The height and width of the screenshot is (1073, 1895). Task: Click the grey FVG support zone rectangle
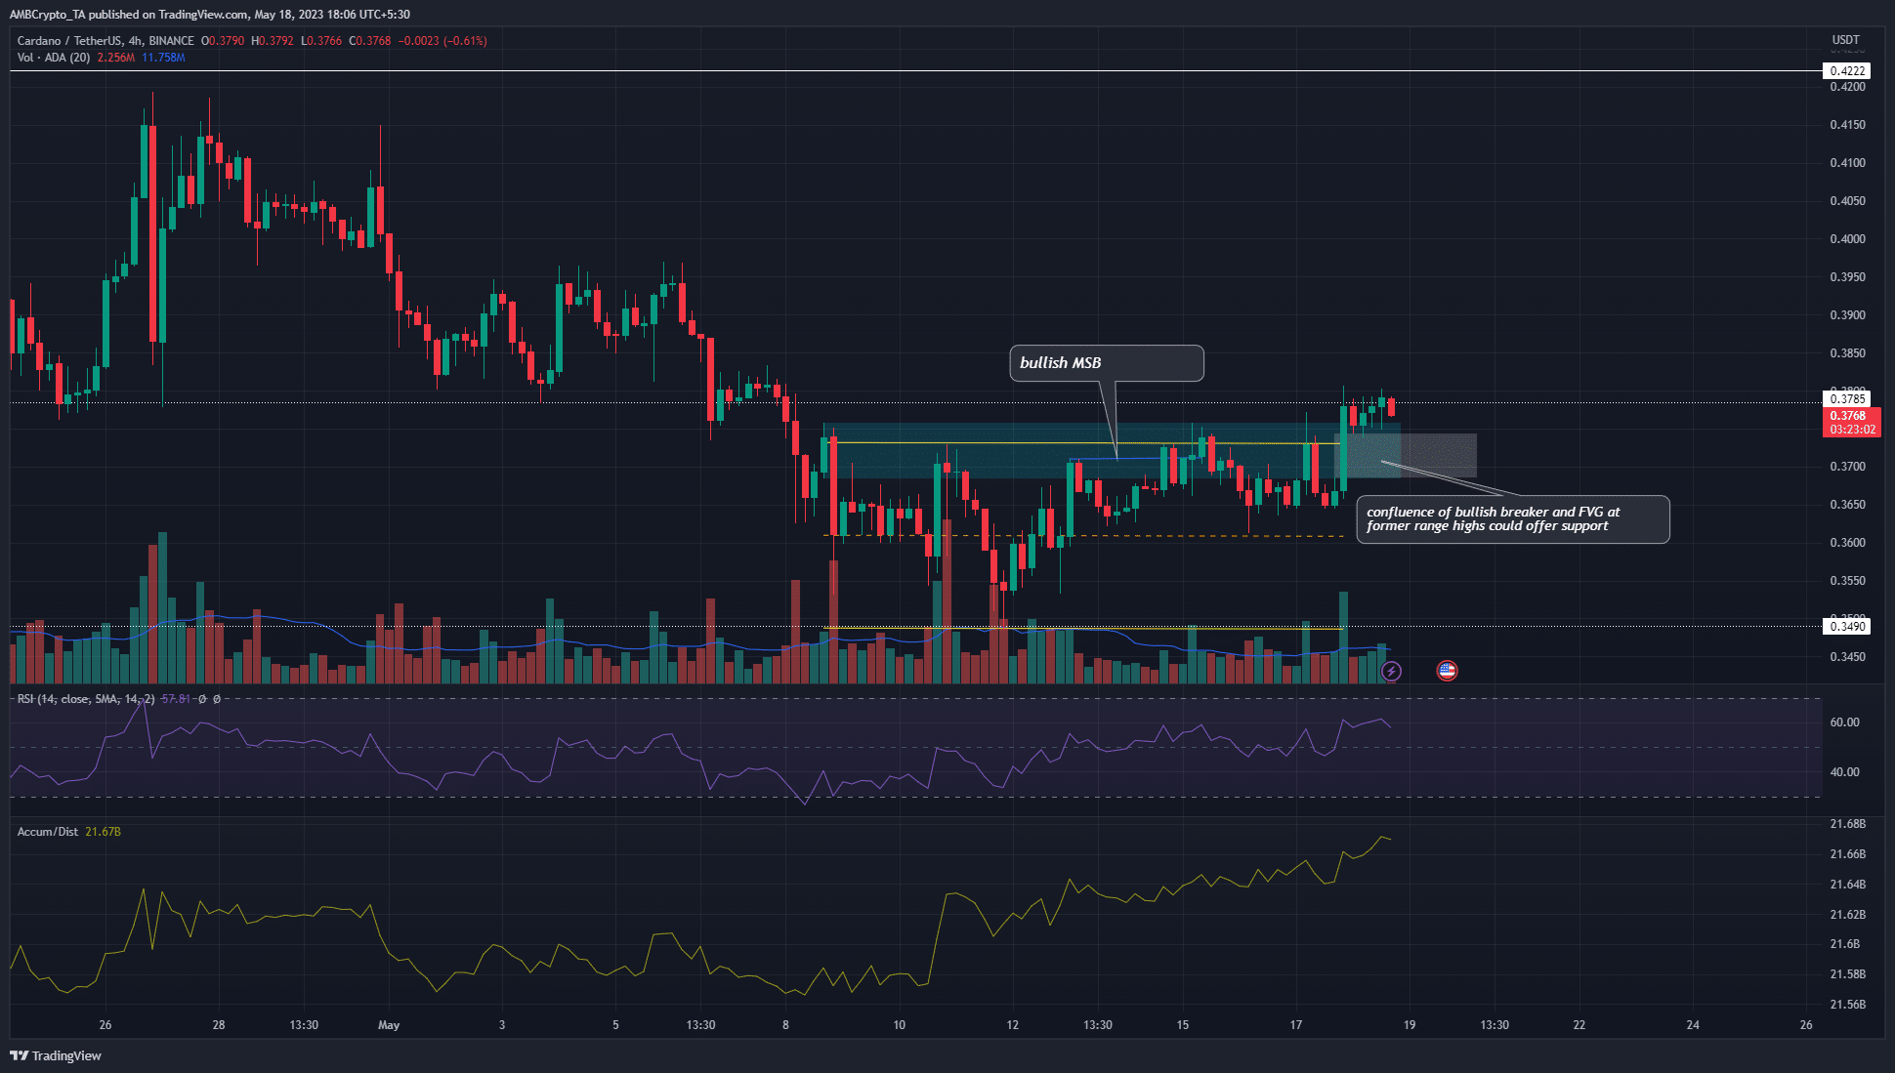pyautogui.click(x=1438, y=455)
